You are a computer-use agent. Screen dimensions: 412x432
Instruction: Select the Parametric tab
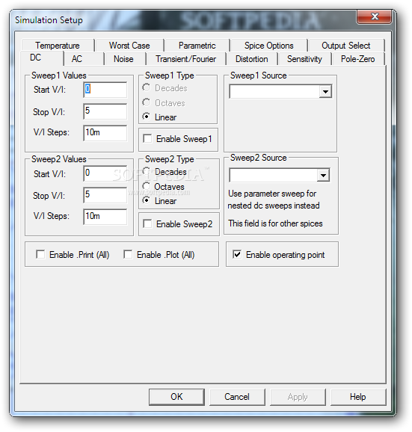click(197, 45)
